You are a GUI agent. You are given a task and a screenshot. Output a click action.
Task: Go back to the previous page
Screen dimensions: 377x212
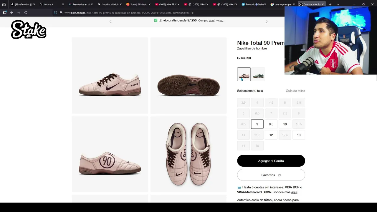(x=12, y=13)
